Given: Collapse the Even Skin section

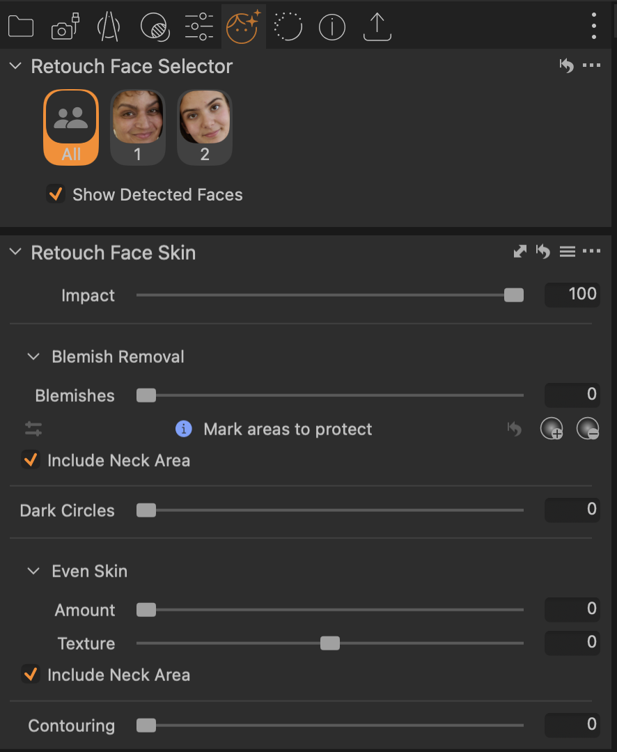Looking at the screenshot, I should pyautogui.click(x=33, y=570).
